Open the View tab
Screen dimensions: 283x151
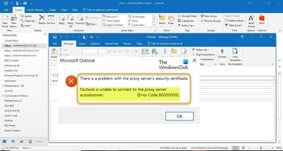64,10
